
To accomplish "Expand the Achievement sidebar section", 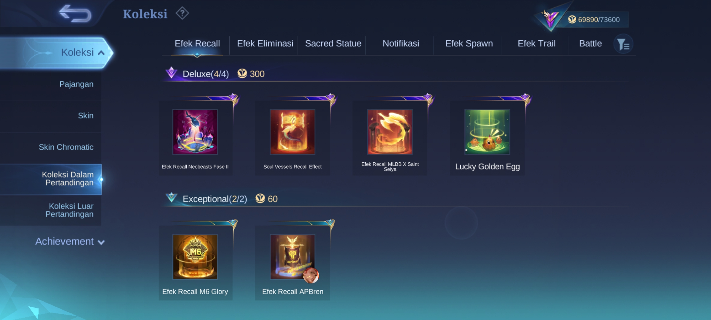I will (70, 241).
